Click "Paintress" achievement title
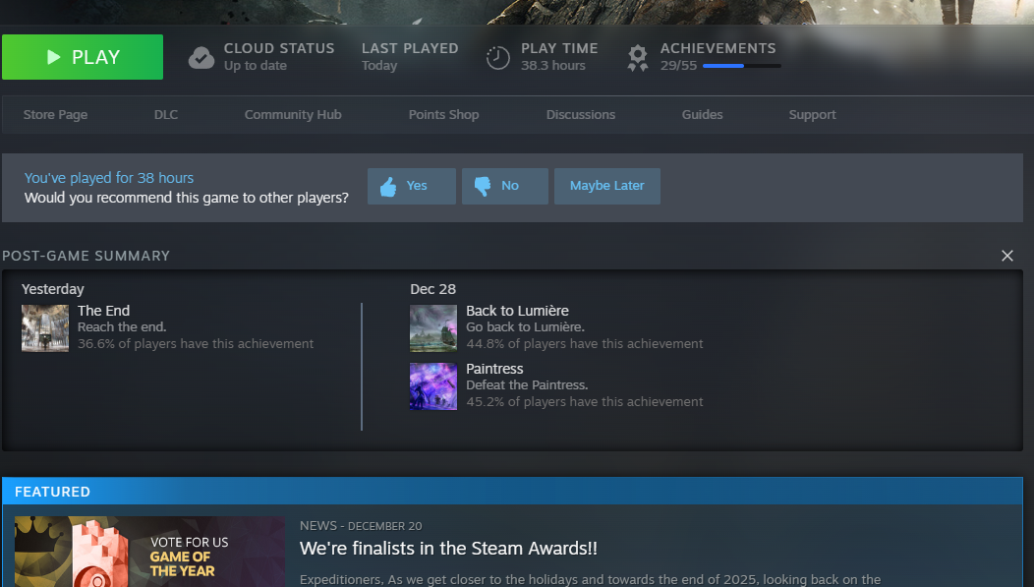1034x587 pixels. tap(494, 369)
